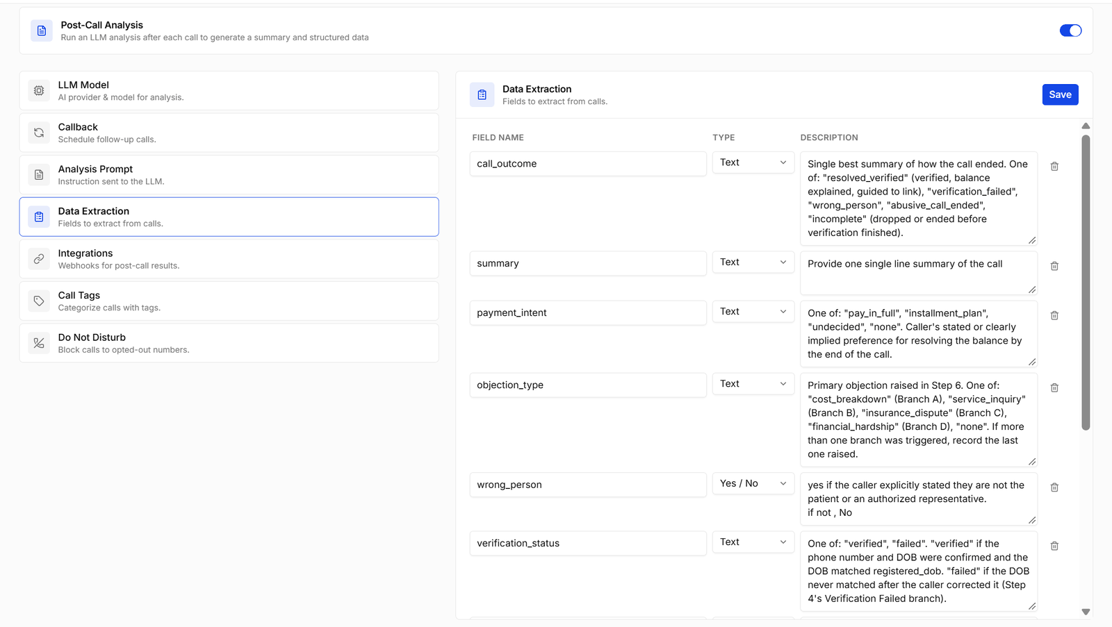Open type dropdown for summary field

(753, 262)
